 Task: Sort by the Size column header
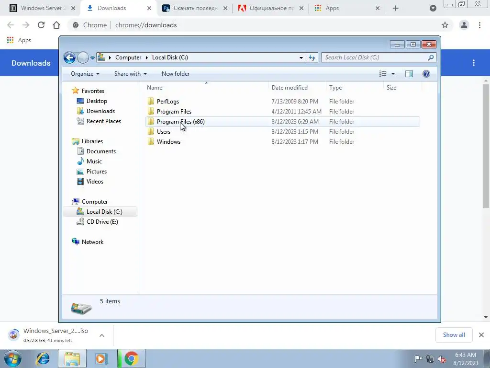[402, 88]
